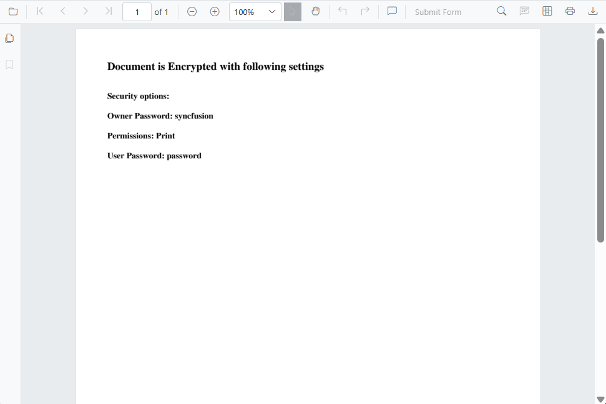The height and width of the screenshot is (404, 606).
Task: Zoom in on the page
Action: coord(215,11)
